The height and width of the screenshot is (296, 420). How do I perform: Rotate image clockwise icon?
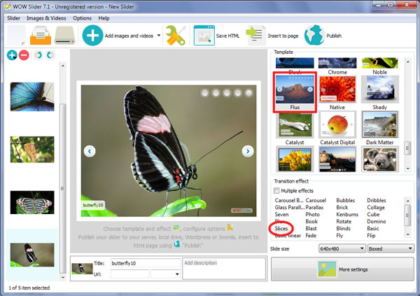click(x=50, y=55)
